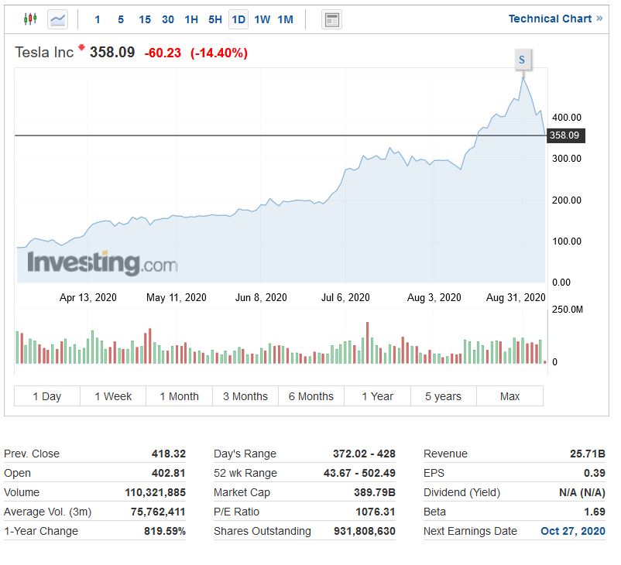Click the Dividend (Yield) value N/A (N/A)

point(582,492)
